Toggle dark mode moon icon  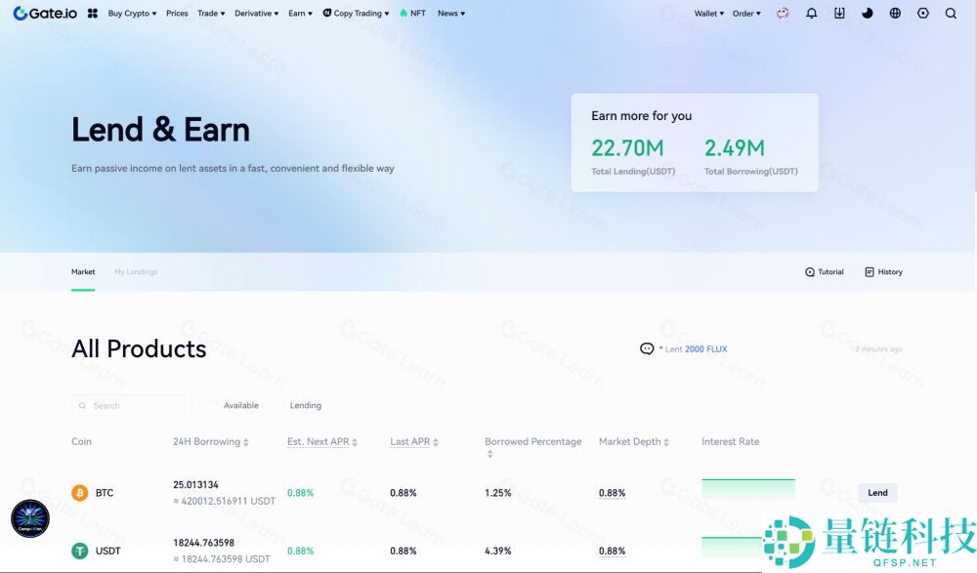click(868, 14)
